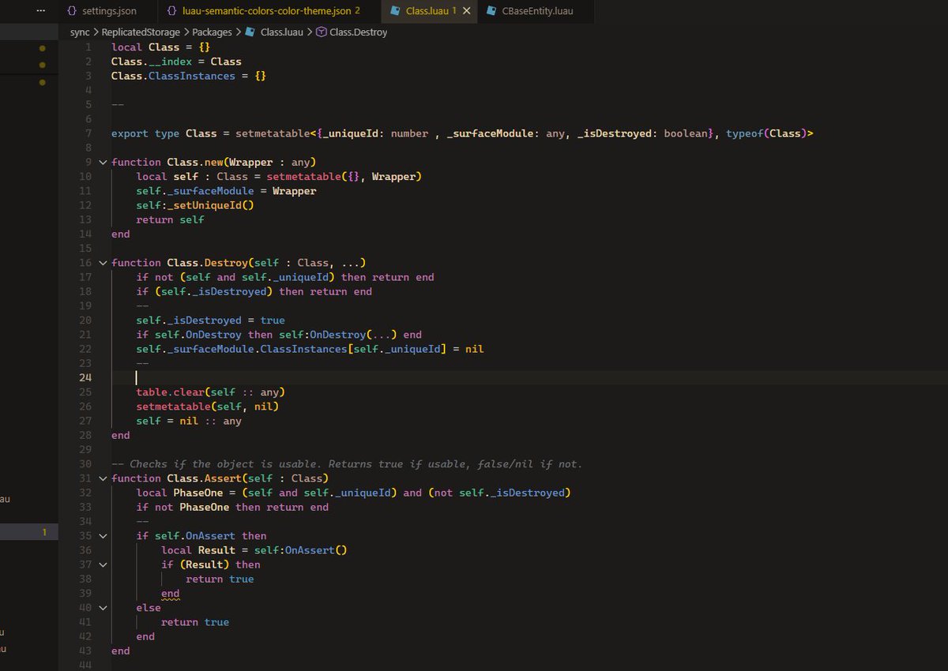Select the Class.luau editor tab
The height and width of the screenshot is (671, 948).
click(x=431, y=11)
